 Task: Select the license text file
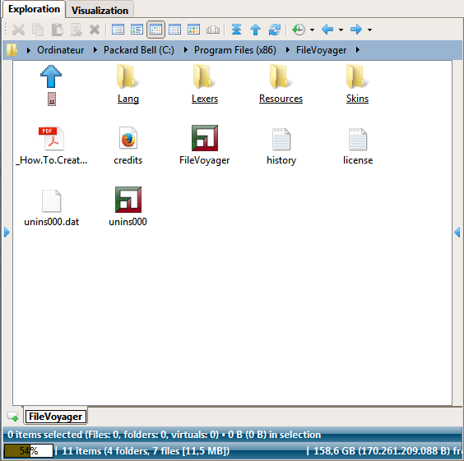click(358, 146)
